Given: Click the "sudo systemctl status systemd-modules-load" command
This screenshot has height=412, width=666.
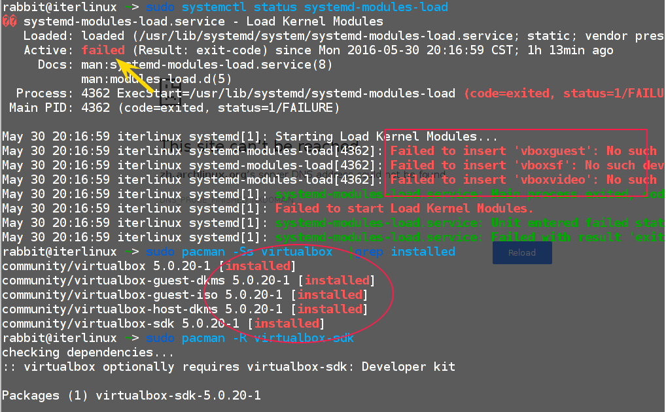Looking at the screenshot, I should pos(297,7).
